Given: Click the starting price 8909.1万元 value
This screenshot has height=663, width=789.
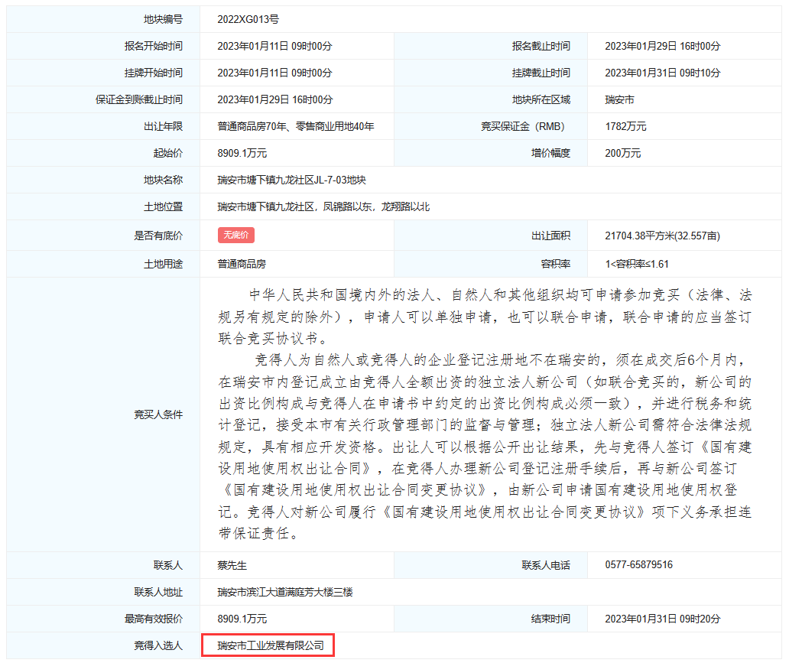Looking at the screenshot, I should point(242,153).
